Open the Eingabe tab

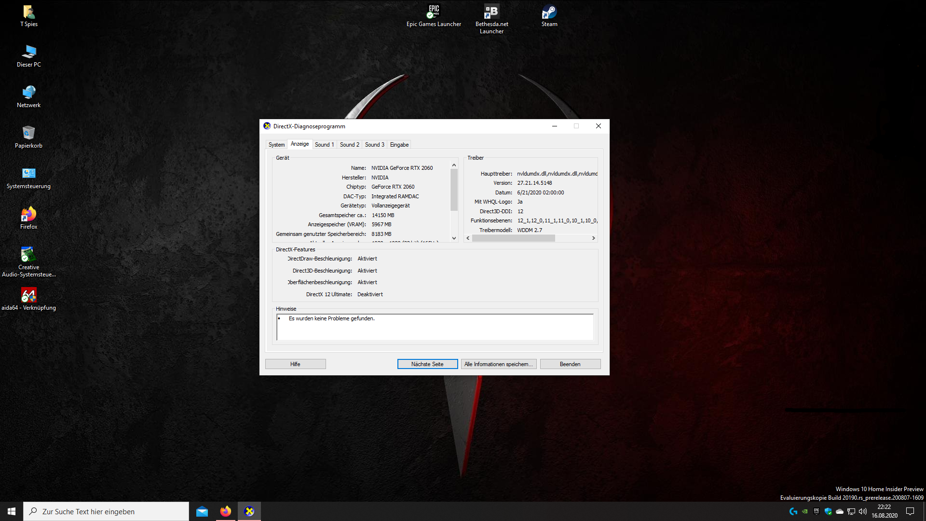pos(399,145)
